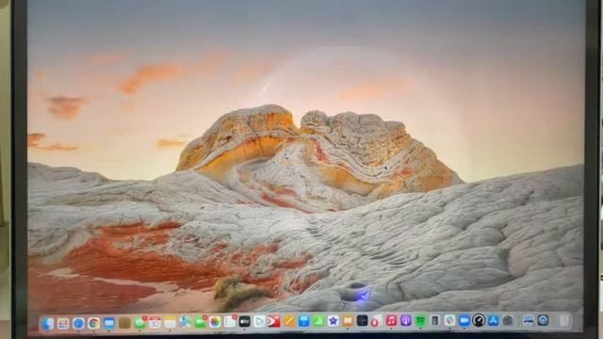The height and width of the screenshot is (339, 603).
Task: Open System Preferences gear icon
Action: (x=508, y=320)
